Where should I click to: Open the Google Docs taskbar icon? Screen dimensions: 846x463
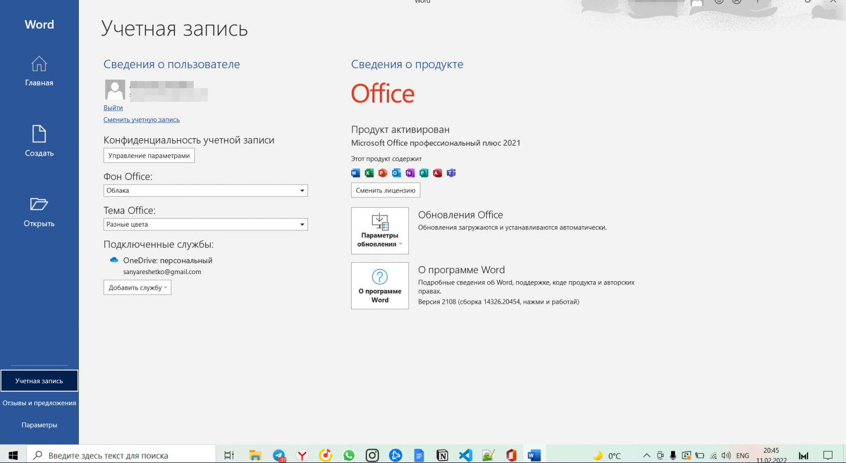419,455
